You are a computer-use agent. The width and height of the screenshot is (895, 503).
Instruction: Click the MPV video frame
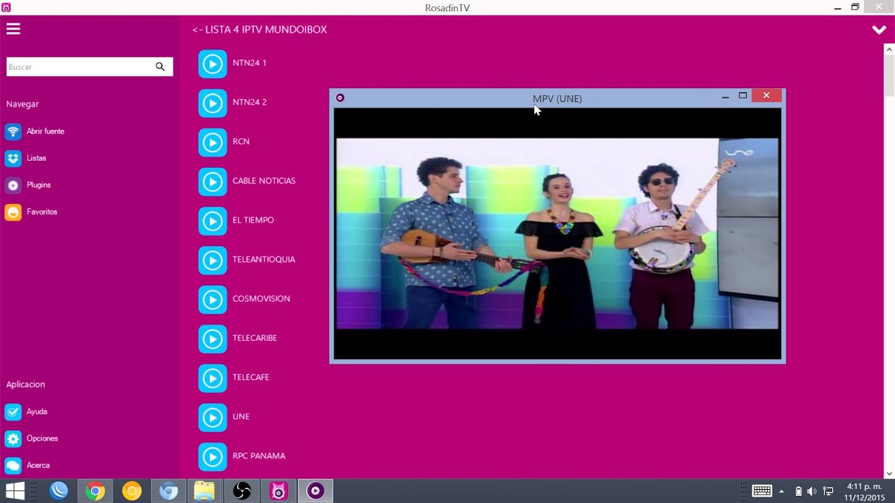(557, 233)
